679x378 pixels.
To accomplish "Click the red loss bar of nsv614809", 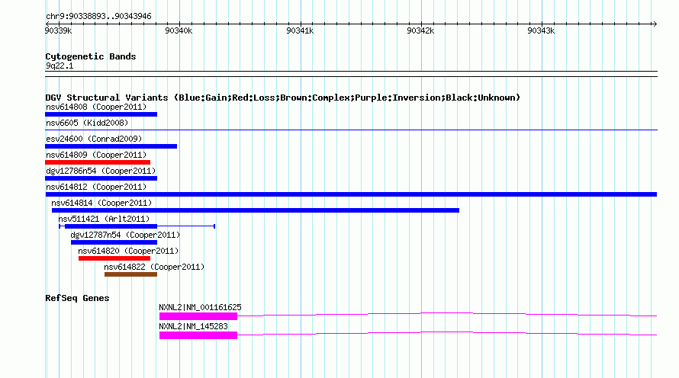I will 98,162.
